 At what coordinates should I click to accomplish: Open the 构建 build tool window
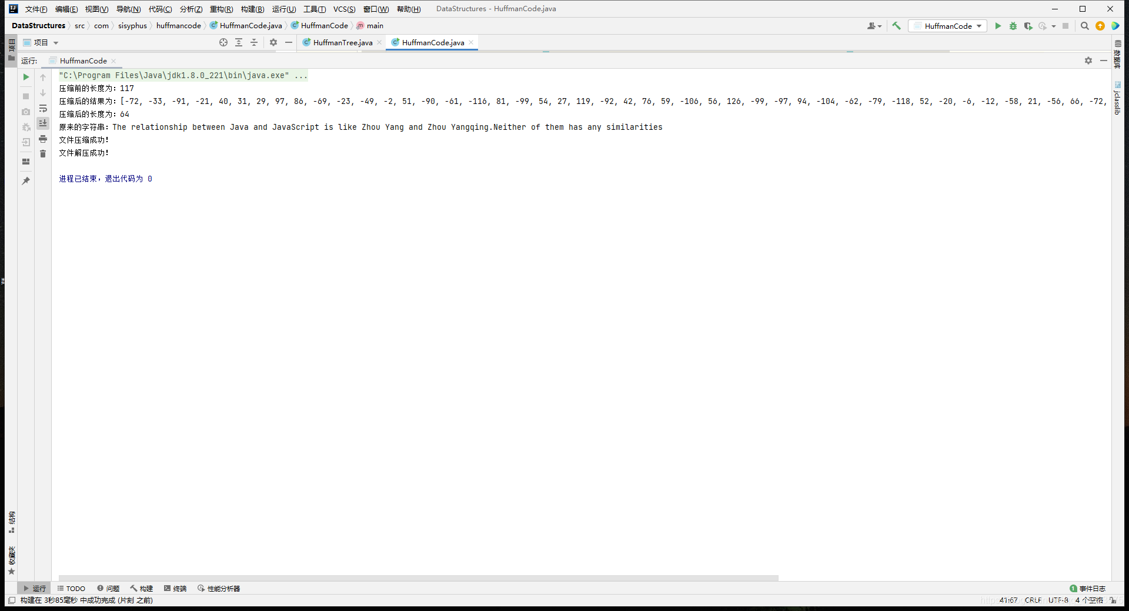click(142, 588)
